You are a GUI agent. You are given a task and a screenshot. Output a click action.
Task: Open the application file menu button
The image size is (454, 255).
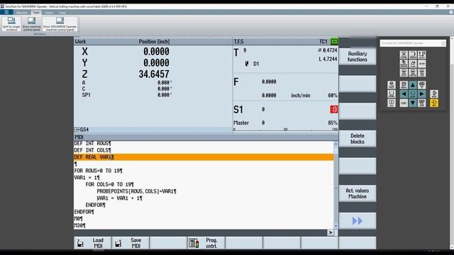[6, 12]
